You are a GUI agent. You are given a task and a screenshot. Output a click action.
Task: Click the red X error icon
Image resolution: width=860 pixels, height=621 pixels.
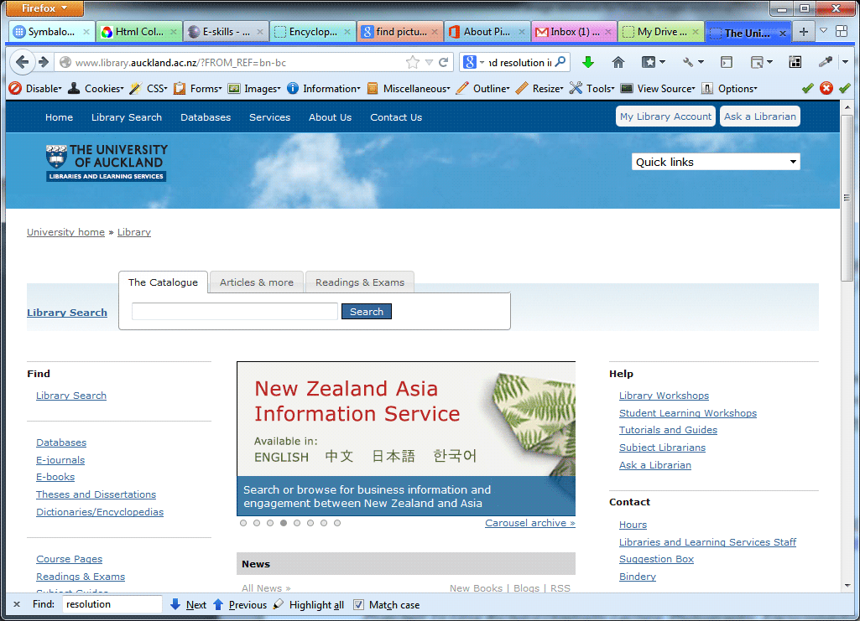[826, 88]
